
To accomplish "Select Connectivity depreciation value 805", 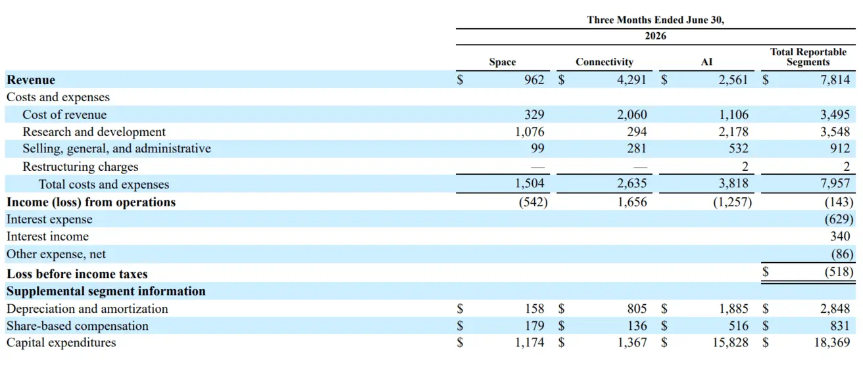I will (x=636, y=309).
